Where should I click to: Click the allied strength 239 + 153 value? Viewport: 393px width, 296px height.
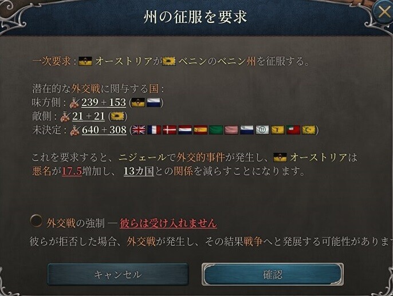click(104, 102)
